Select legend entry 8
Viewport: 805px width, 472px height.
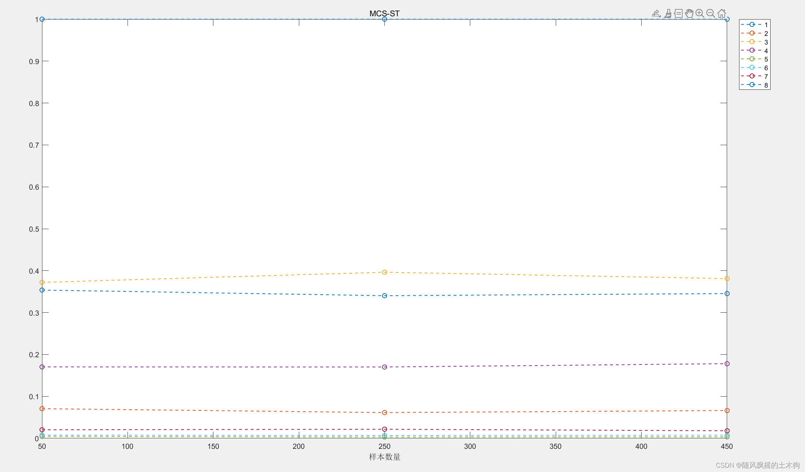(755, 85)
